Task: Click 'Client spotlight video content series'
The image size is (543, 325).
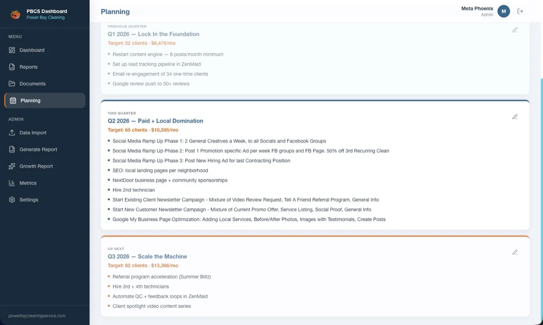Action: point(152,306)
